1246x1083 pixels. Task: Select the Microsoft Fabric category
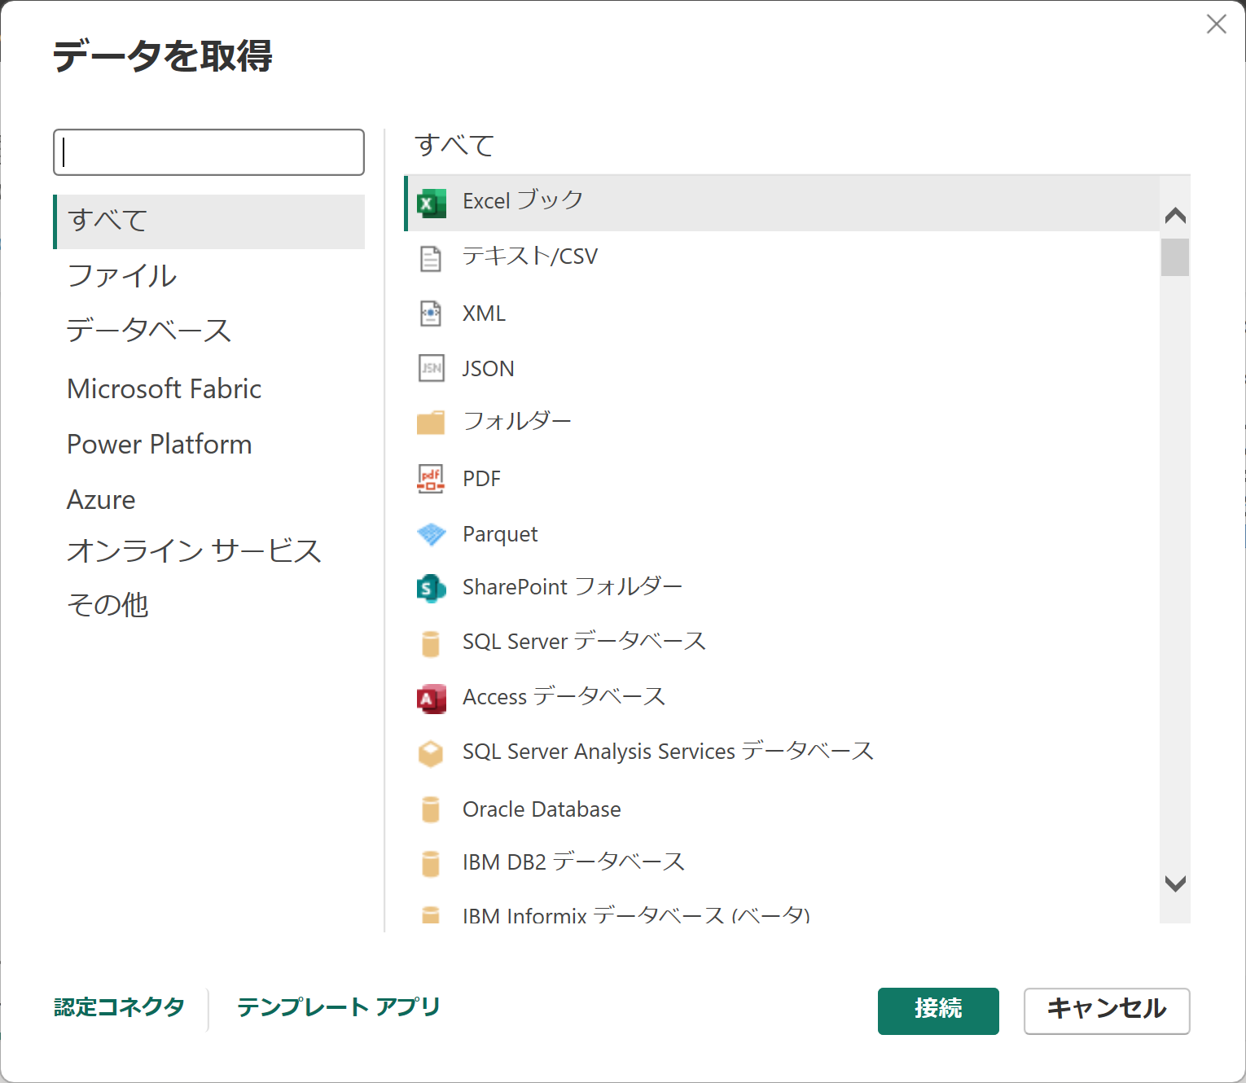pos(209,388)
